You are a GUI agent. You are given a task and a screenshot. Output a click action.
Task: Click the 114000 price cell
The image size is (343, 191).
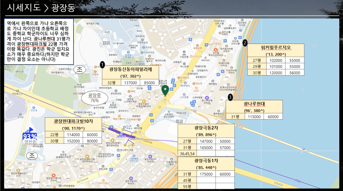[x=73, y=135]
